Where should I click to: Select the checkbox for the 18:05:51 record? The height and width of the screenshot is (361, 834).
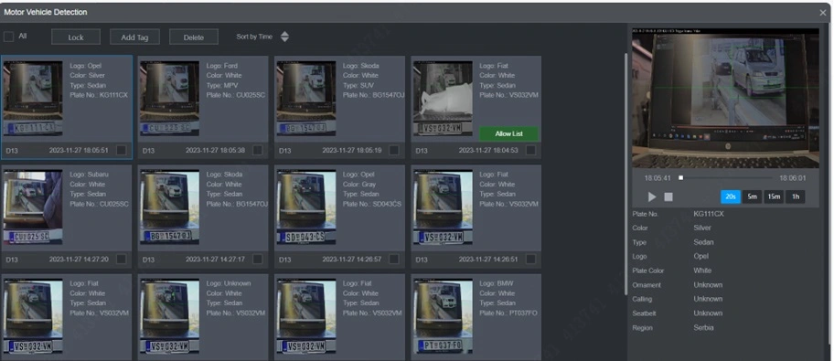click(x=122, y=151)
